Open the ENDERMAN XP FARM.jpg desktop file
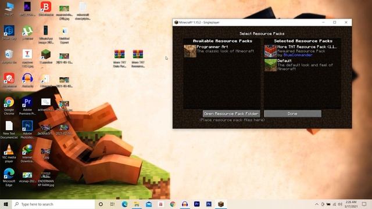 (46, 179)
